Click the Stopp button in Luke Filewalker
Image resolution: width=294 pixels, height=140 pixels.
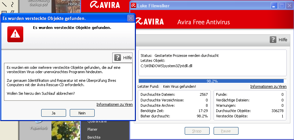coord(197,131)
